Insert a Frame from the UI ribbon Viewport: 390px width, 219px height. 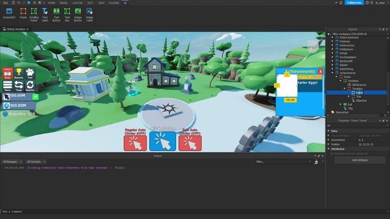23,14
